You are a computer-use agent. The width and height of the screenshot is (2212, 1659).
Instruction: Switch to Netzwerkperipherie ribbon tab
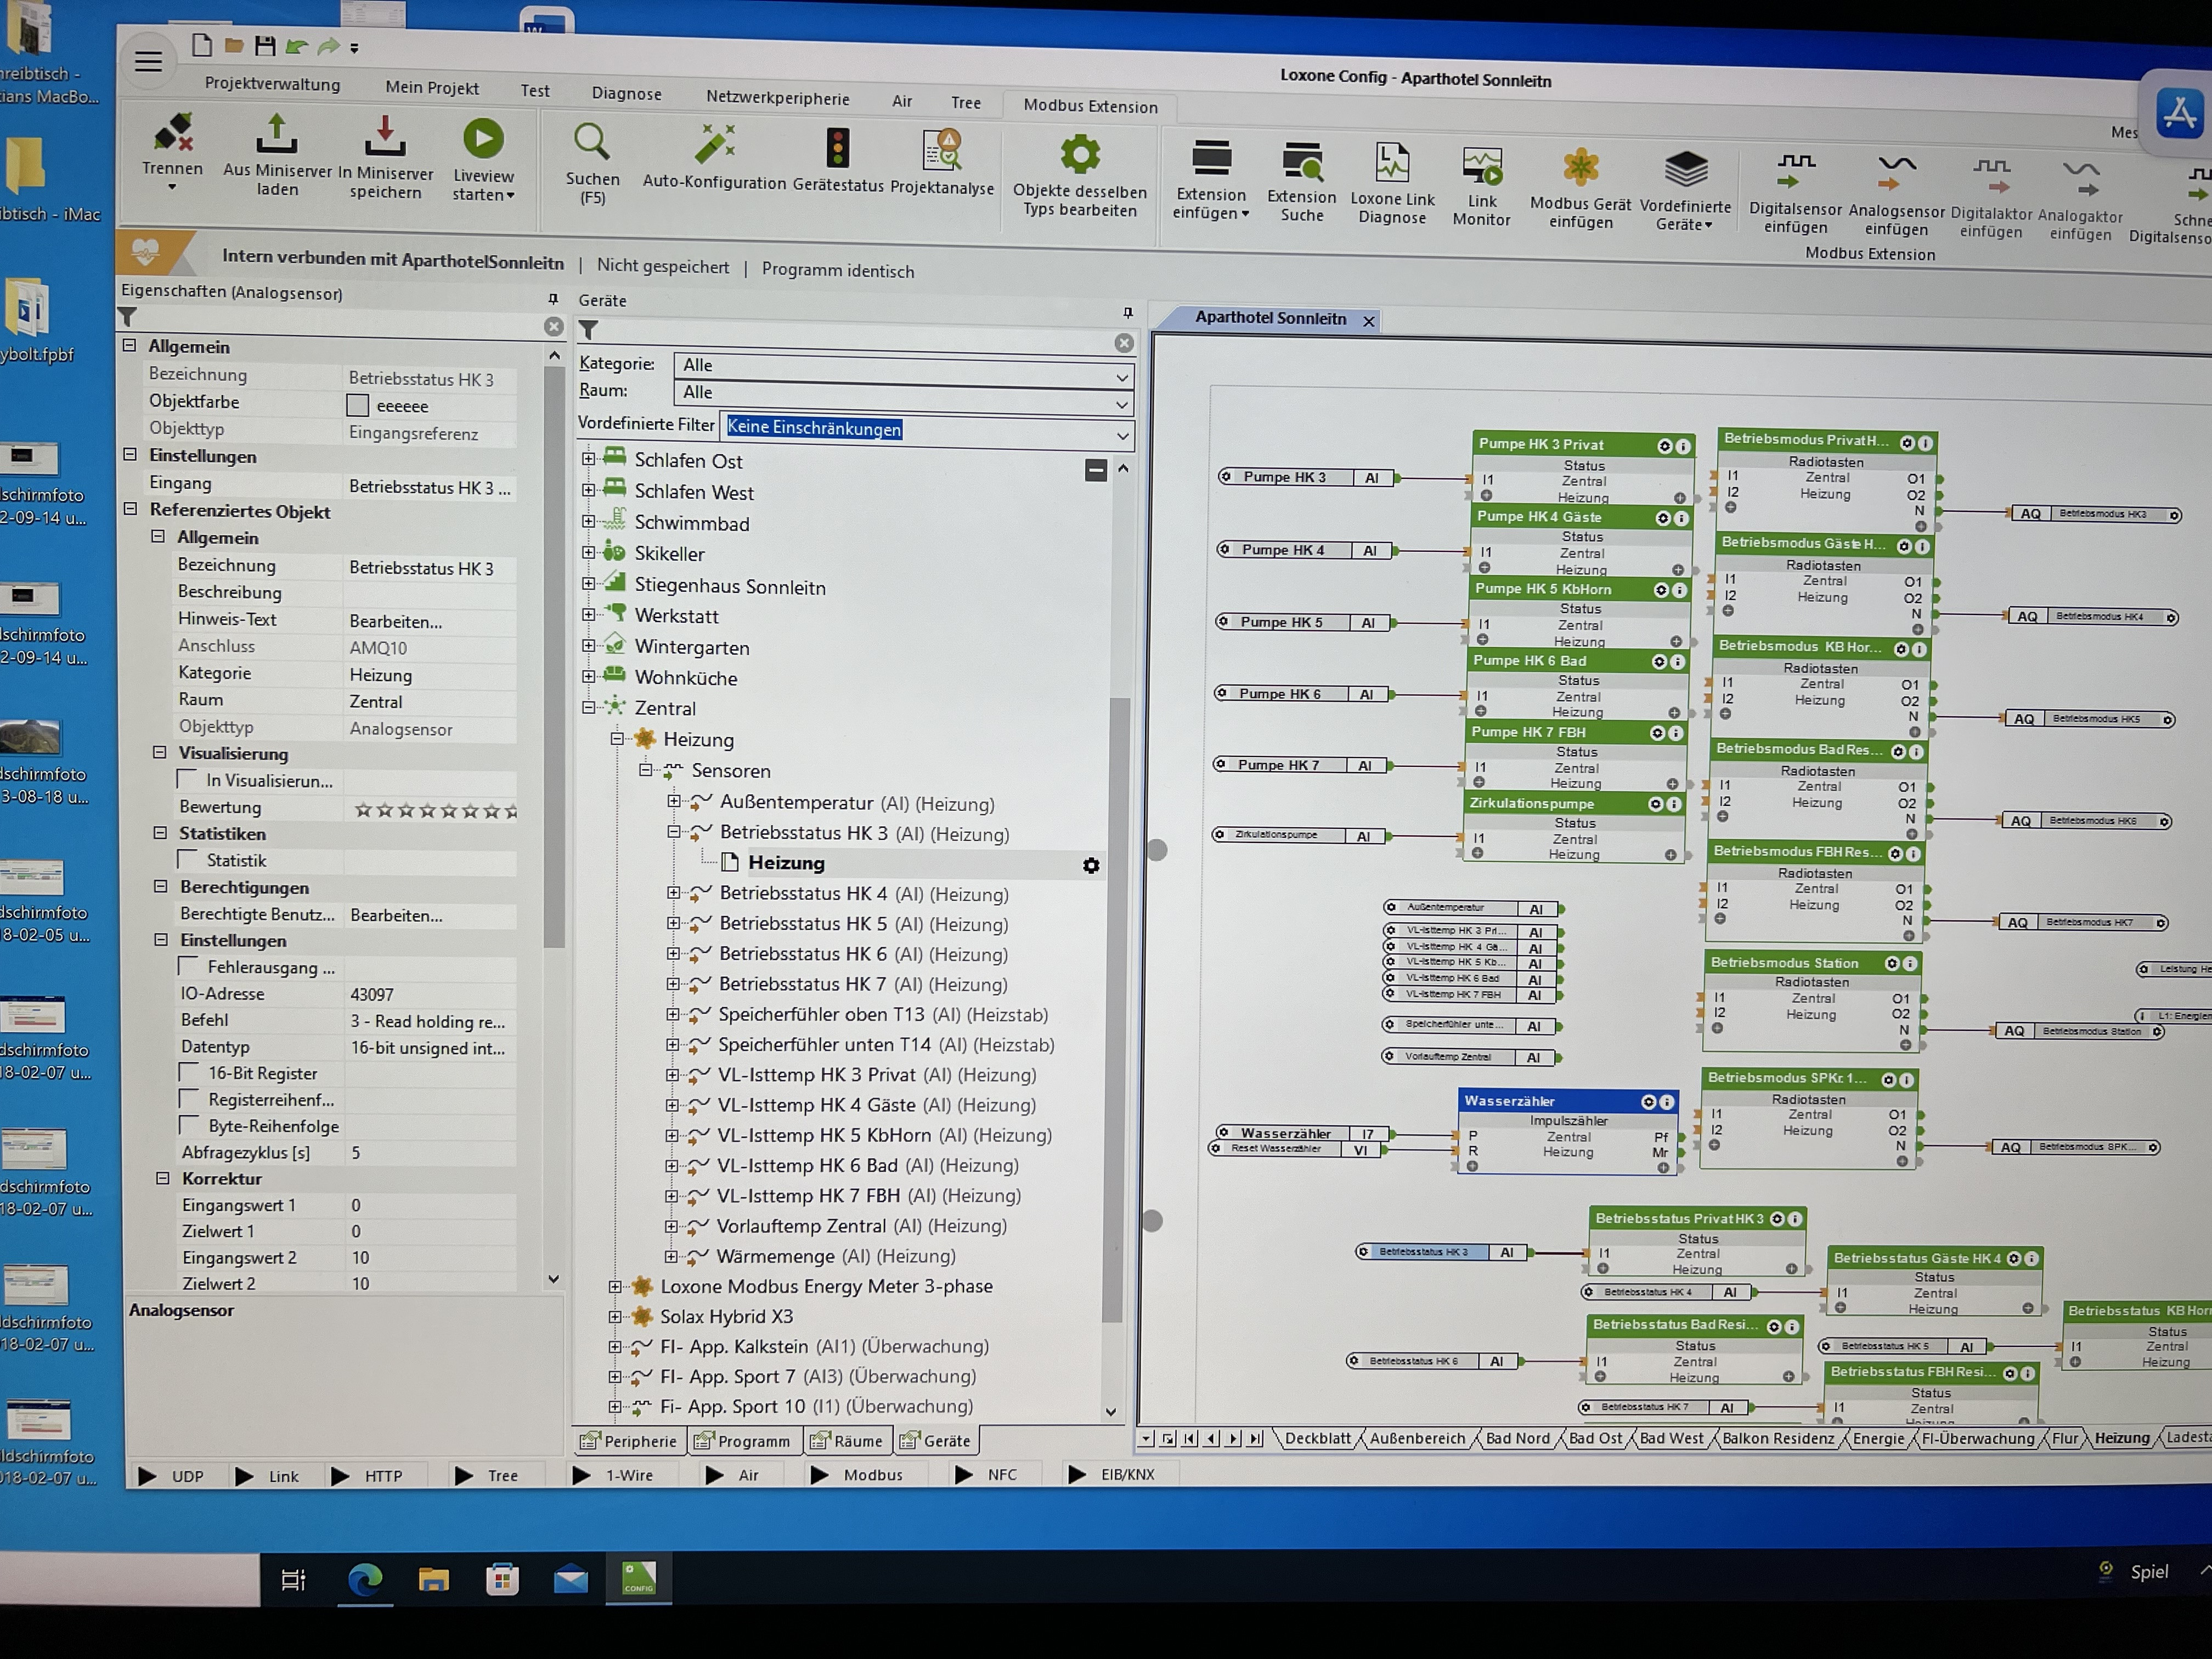tap(777, 98)
